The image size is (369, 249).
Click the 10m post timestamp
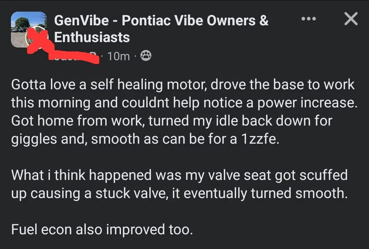(x=118, y=56)
